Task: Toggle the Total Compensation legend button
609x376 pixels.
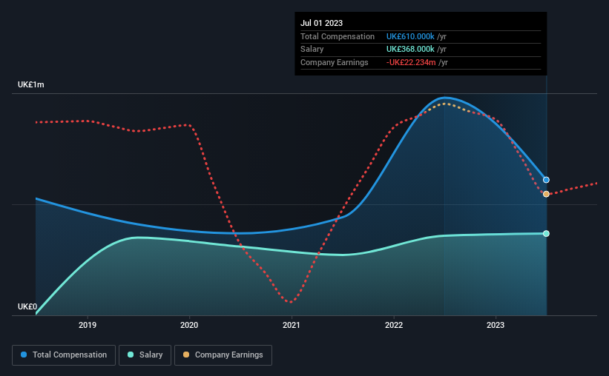Action: point(64,355)
